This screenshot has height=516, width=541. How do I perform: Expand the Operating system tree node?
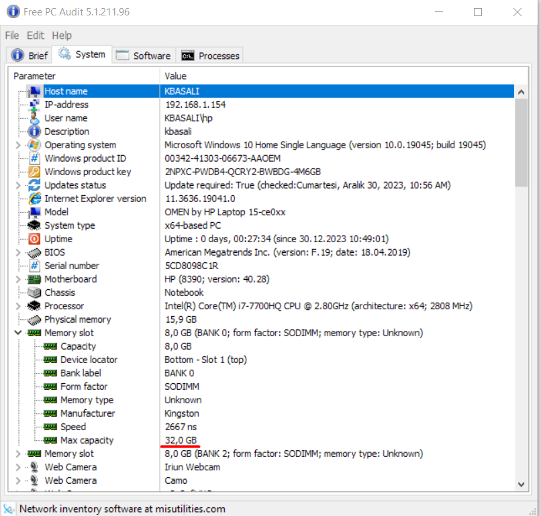click(x=19, y=144)
